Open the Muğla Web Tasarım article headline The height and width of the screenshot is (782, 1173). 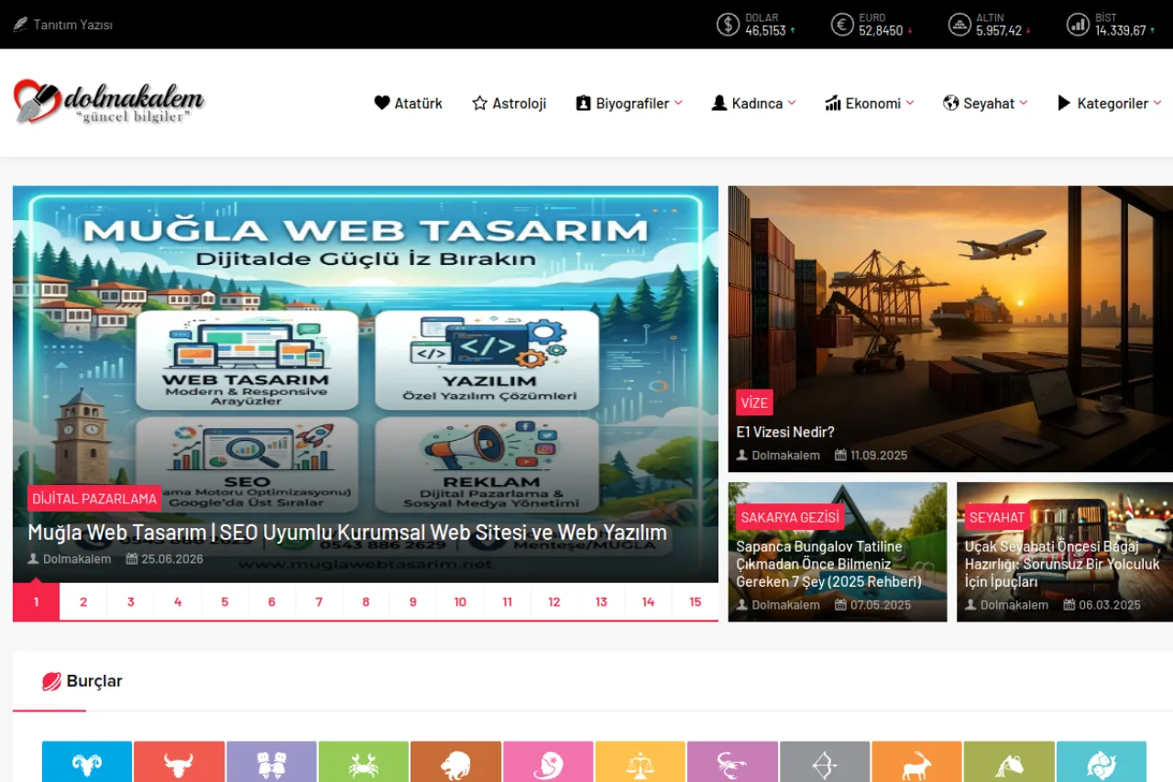click(x=347, y=533)
